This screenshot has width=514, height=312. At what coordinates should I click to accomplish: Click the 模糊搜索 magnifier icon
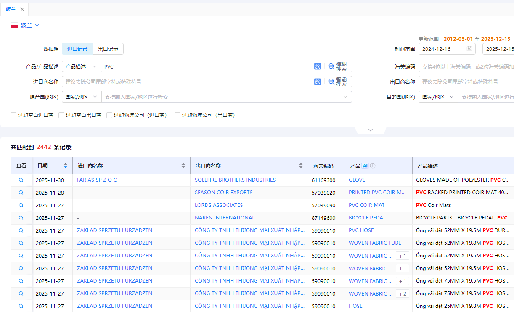pos(331,66)
